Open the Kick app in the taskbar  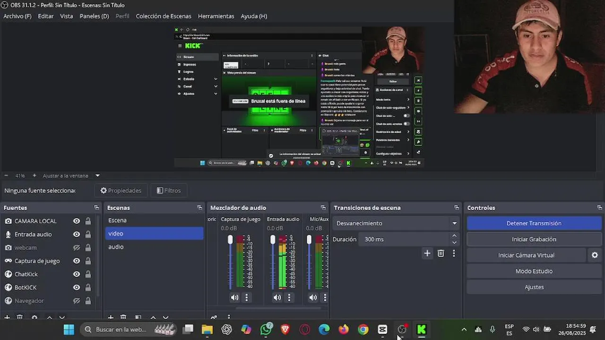421,330
